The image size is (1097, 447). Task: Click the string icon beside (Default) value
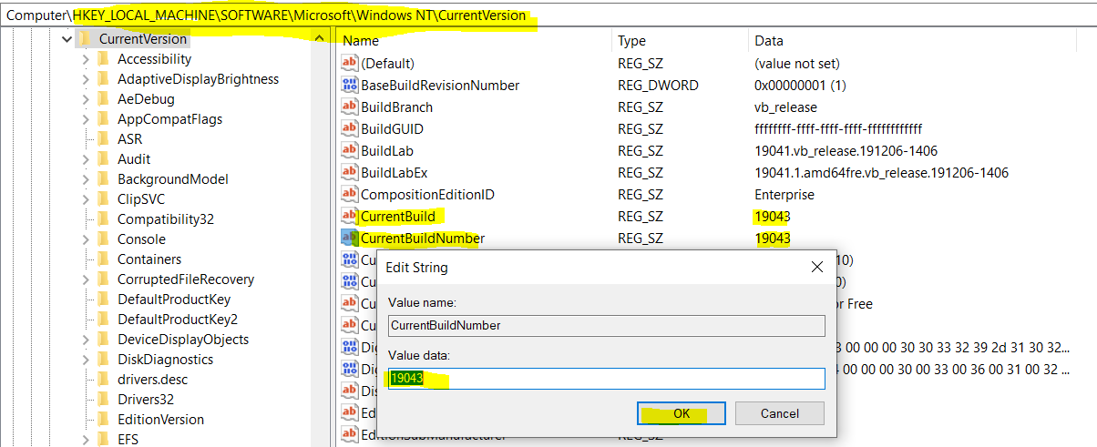350,64
